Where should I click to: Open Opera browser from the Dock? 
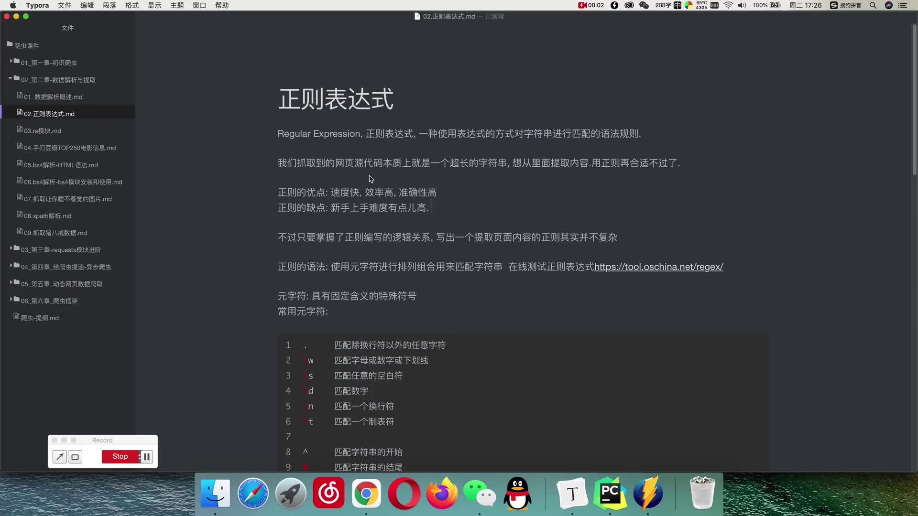point(404,493)
